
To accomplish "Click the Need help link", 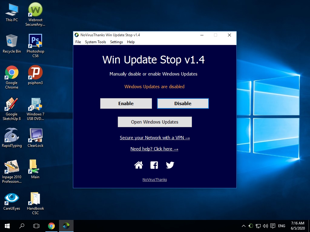I will point(154,149).
